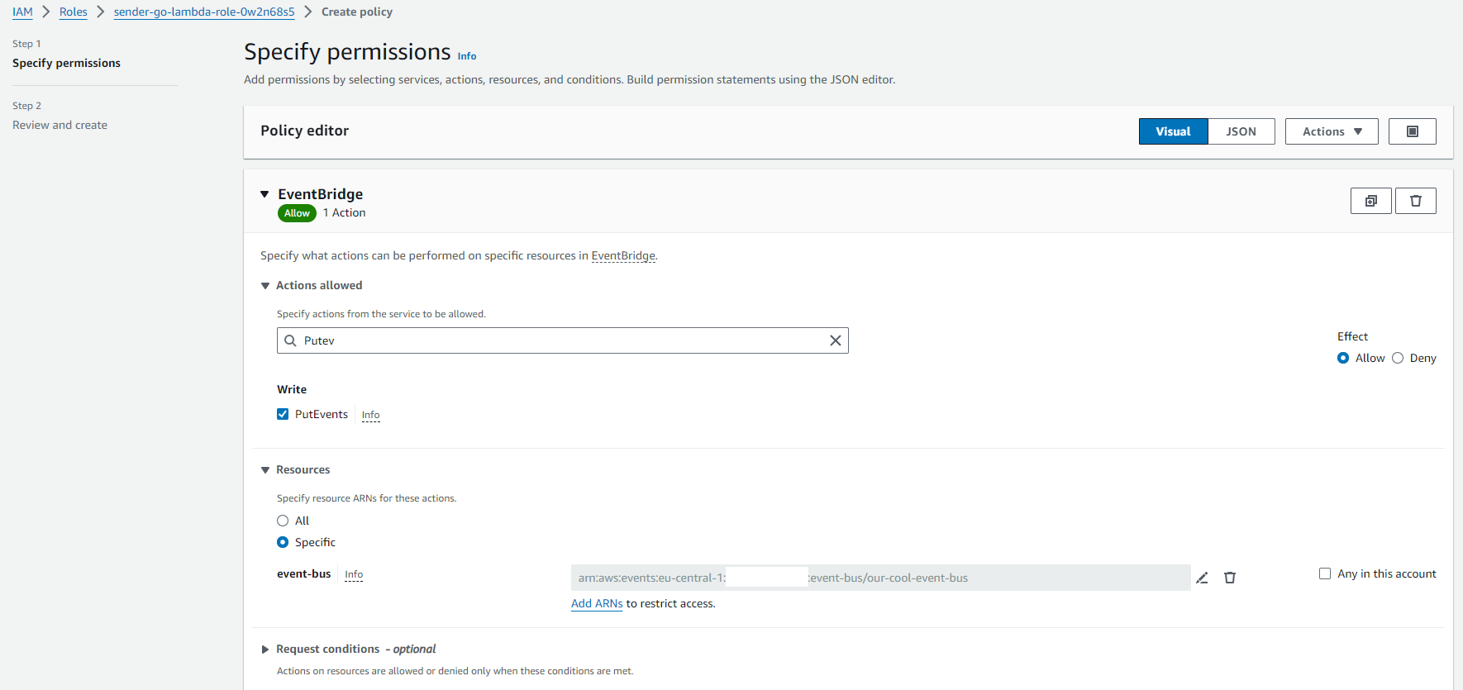Go to IAM breadcrumb link
Screen dimensions: 1463x690
(22, 12)
